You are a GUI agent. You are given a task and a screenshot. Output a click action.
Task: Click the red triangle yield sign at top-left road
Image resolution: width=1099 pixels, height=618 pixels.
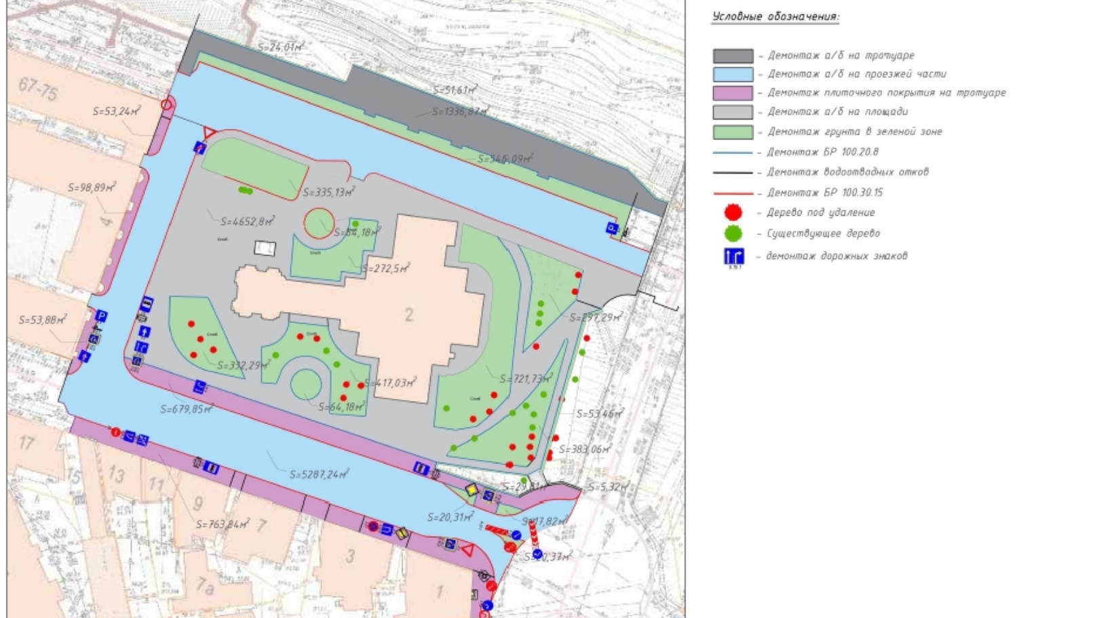point(209,133)
